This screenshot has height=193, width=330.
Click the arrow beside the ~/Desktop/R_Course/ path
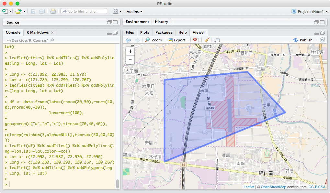click(x=52, y=40)
